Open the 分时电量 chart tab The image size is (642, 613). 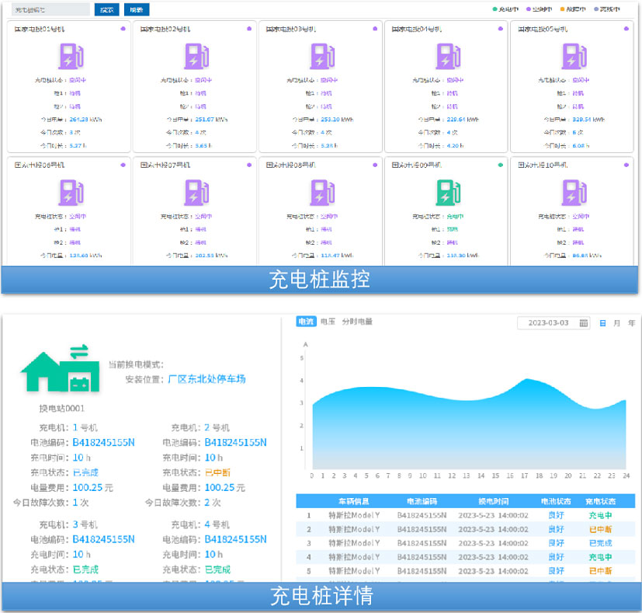[357, 321]
